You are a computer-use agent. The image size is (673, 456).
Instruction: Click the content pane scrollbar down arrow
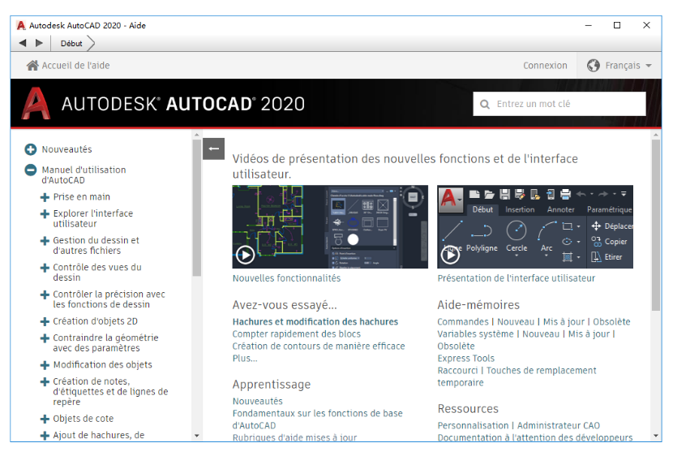[x=655, y=436]
